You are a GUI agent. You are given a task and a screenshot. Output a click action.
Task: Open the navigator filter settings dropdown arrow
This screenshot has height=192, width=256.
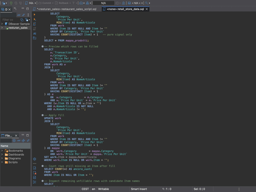tap(29, 20)
